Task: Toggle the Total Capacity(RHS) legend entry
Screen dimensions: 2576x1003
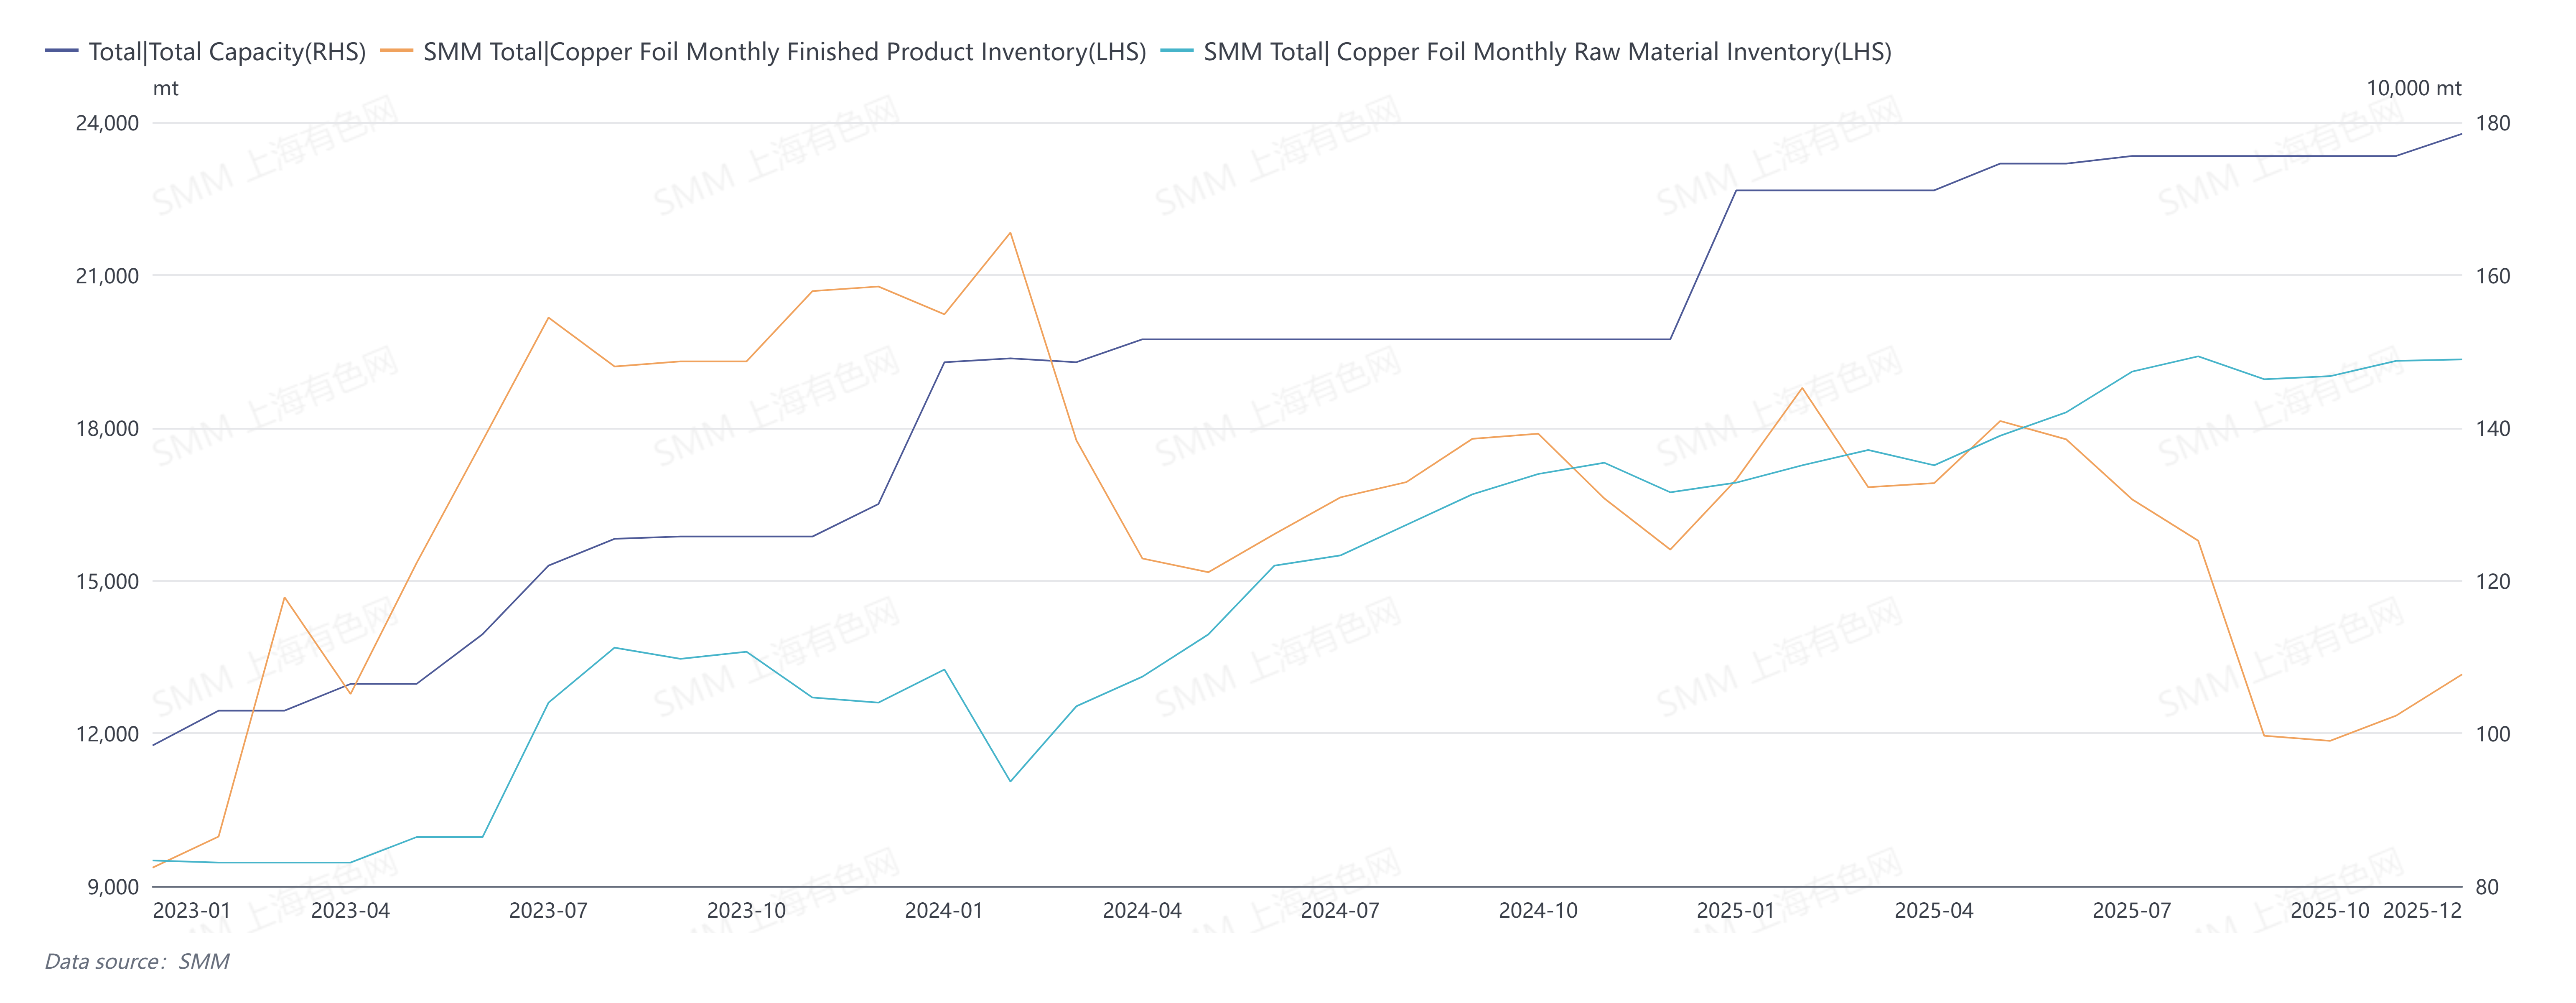Action: pyautogui.click(x=227, y=52)
